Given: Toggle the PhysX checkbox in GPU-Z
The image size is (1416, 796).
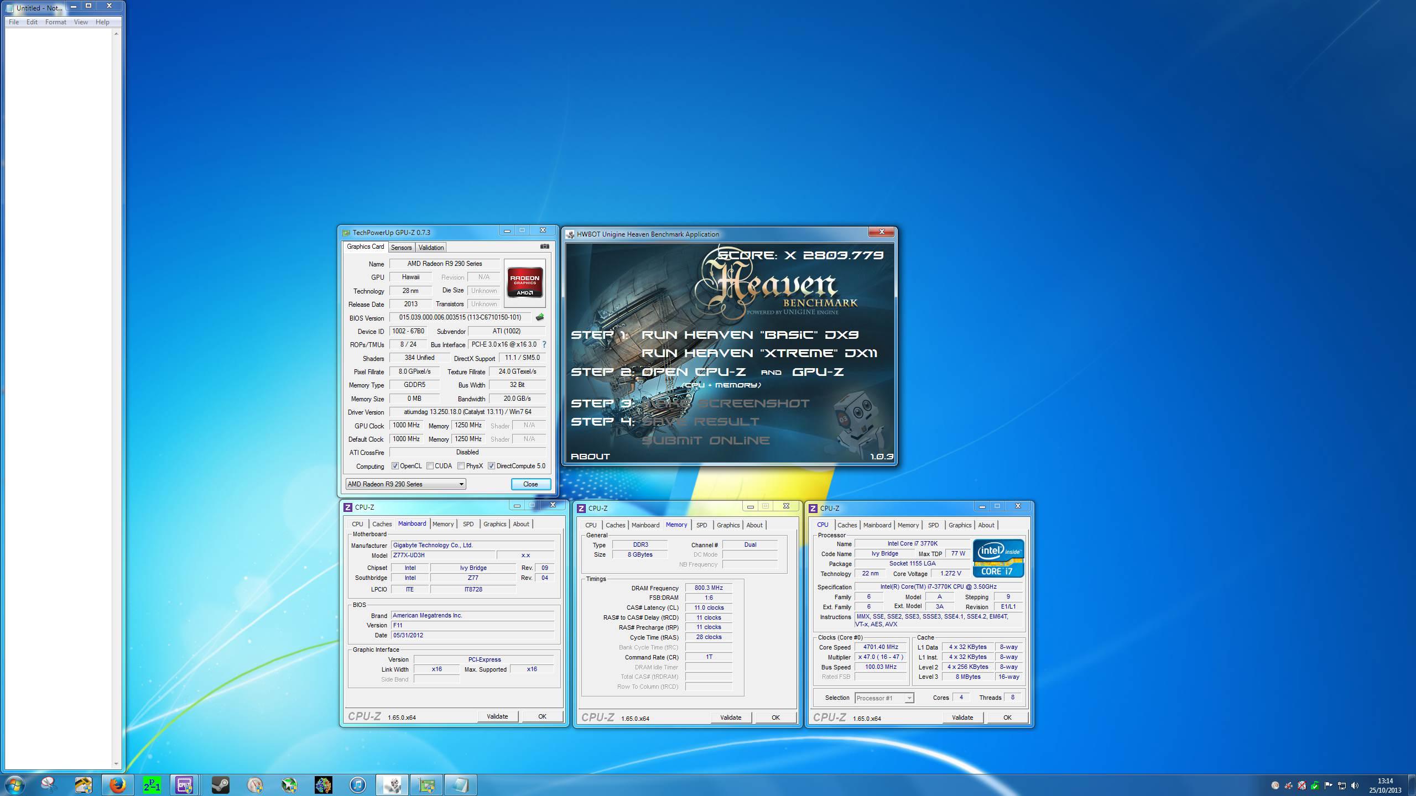Looking at the screenshot, I should [x=461, y=466].
